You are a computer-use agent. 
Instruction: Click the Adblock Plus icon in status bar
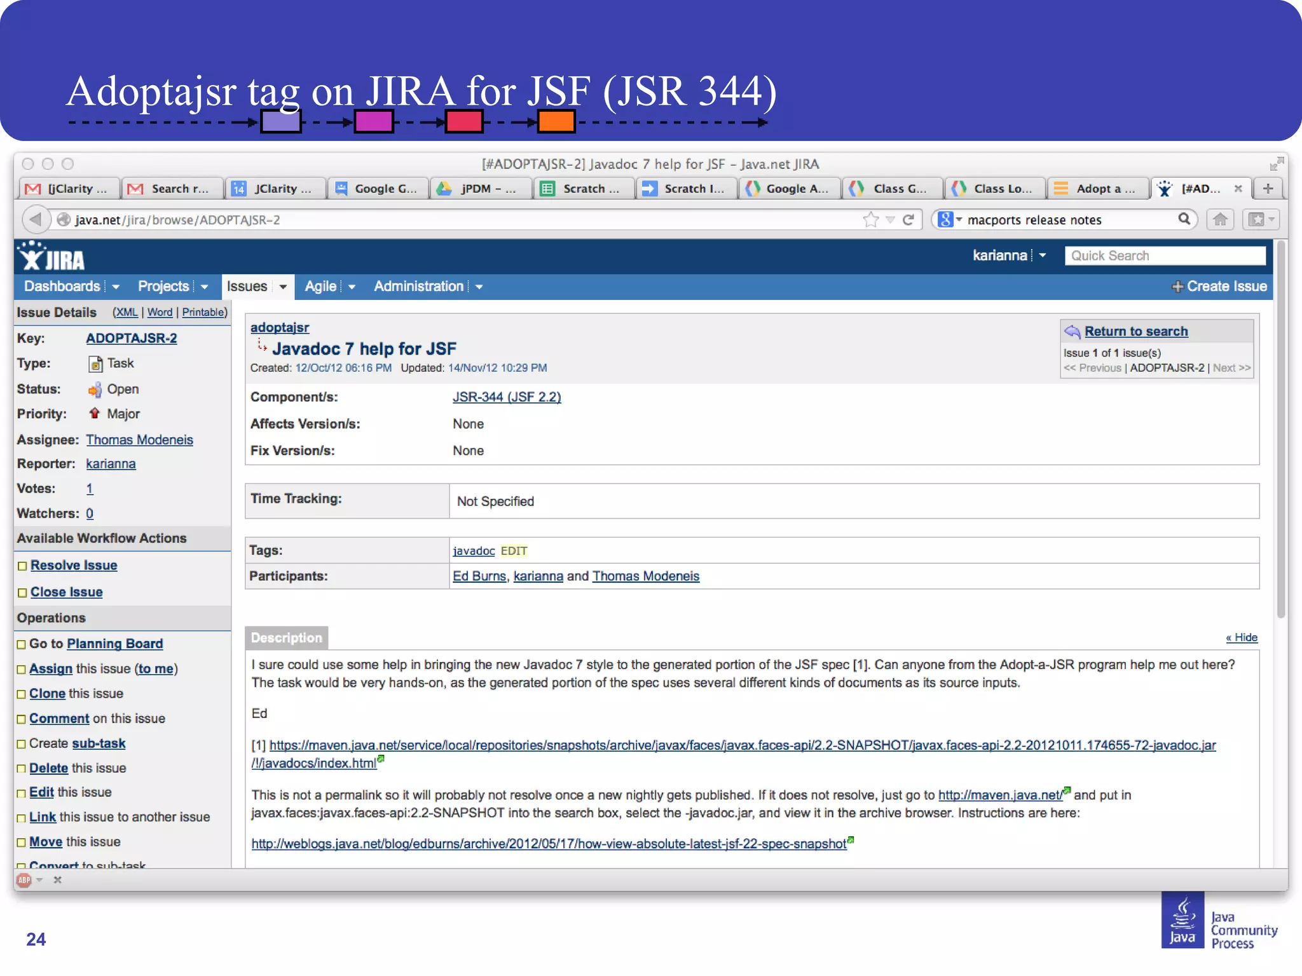point(24,880)
